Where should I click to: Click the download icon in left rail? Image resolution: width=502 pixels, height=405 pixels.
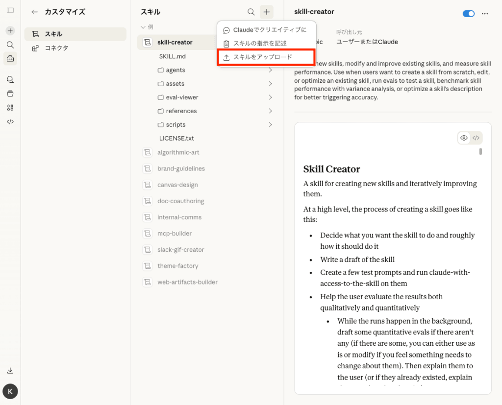point(10,370)
